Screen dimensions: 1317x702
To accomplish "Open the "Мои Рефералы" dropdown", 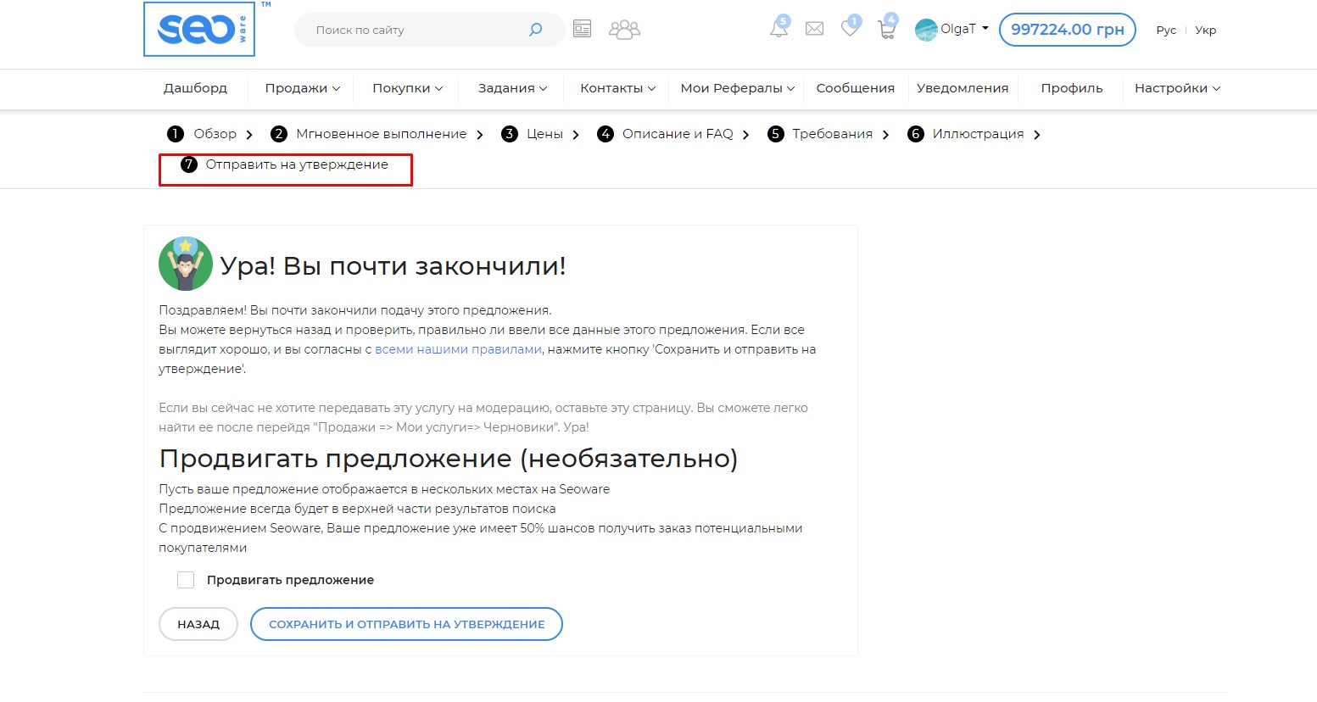I will click(737, 88).
